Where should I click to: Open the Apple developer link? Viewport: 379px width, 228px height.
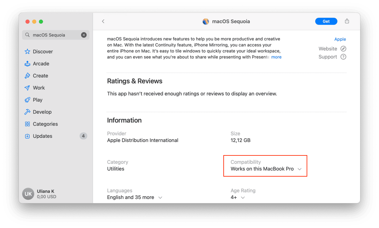click(340, 39)
